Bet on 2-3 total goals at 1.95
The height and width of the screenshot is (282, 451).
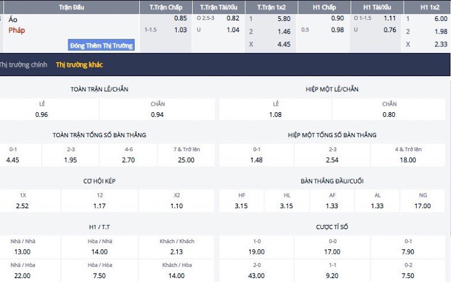70,160
